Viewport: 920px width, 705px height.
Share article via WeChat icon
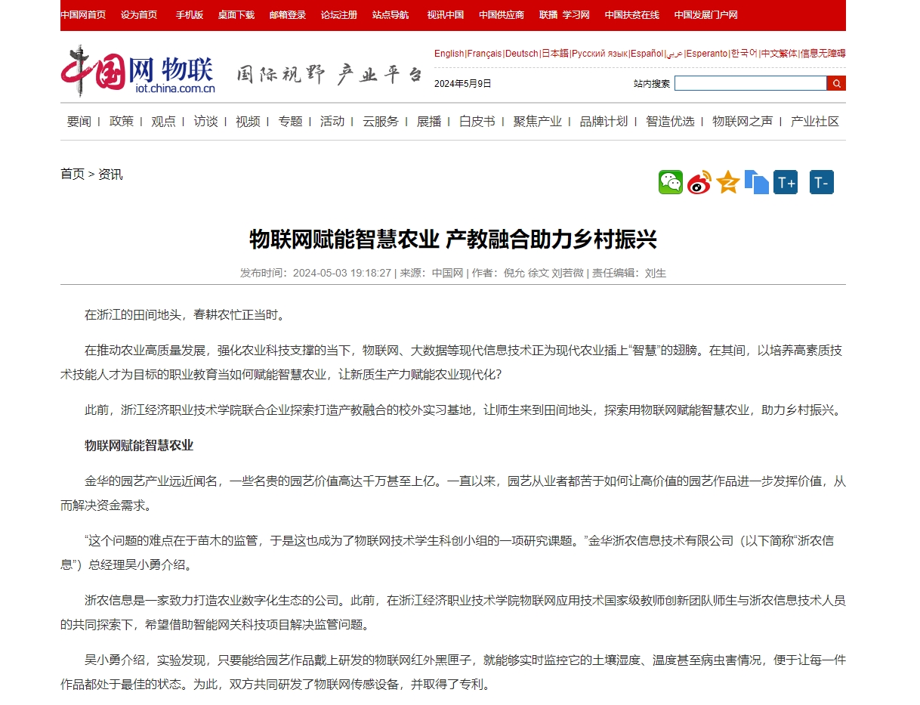pos(671,182)
